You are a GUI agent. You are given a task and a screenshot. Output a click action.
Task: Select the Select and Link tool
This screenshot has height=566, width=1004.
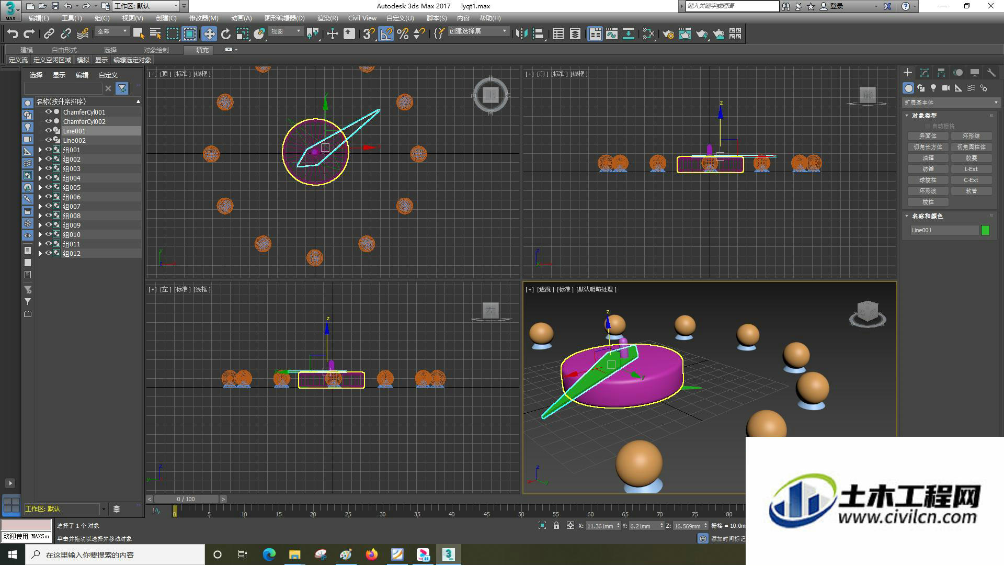click(x=49, y=34)
